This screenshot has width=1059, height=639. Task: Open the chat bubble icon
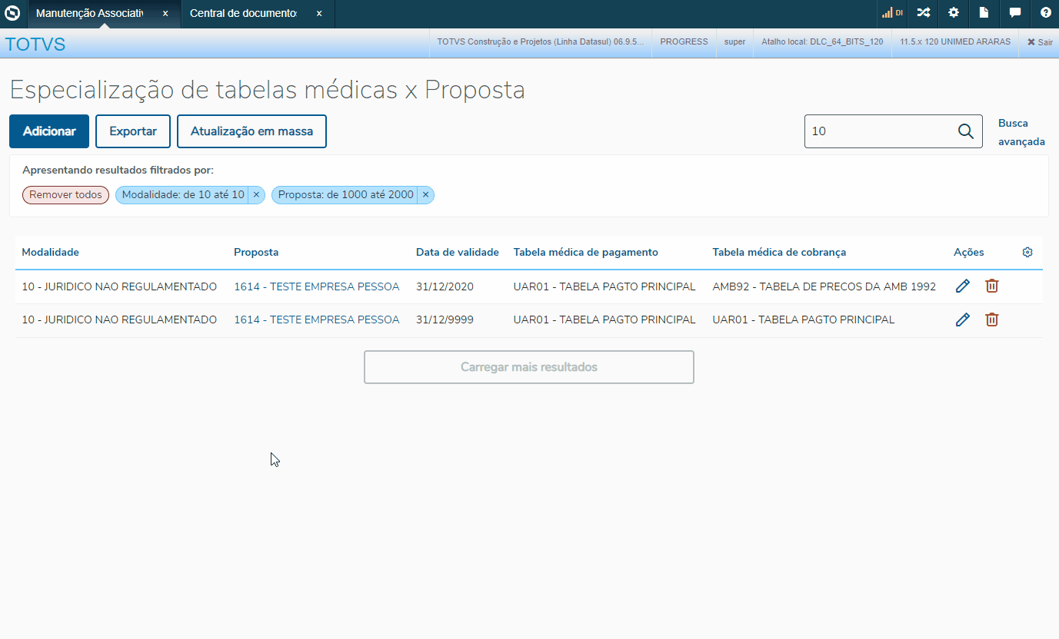click(1015, 13)
